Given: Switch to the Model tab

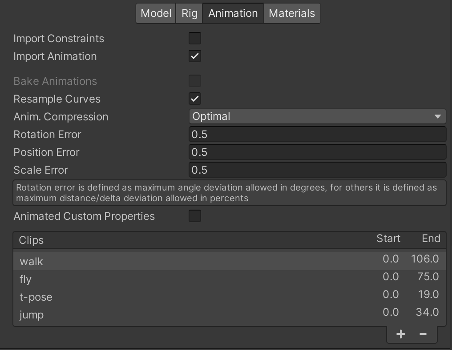Looking at the screenshot, I should pyautogui.click(x=155, y=13).
